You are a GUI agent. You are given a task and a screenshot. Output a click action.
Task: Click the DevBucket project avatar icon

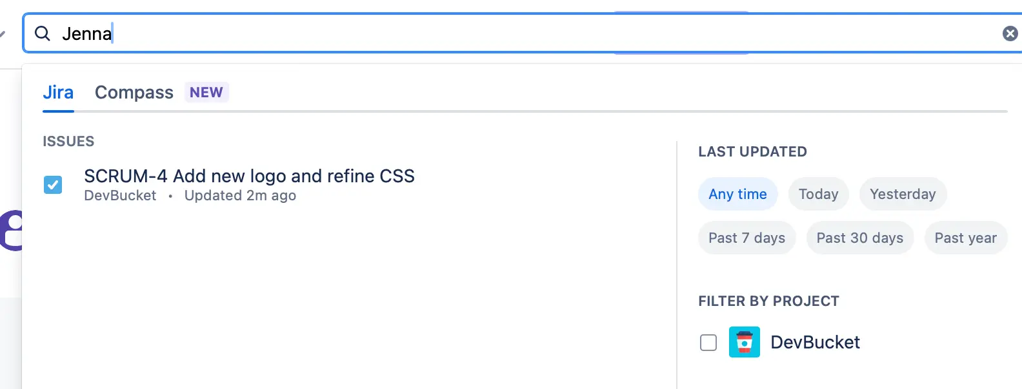(x=744, y=342)
